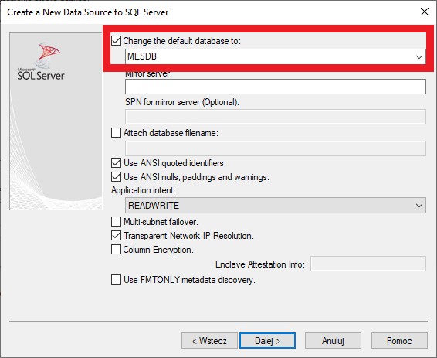Go back with the Wstecz button

click(209, 341)
